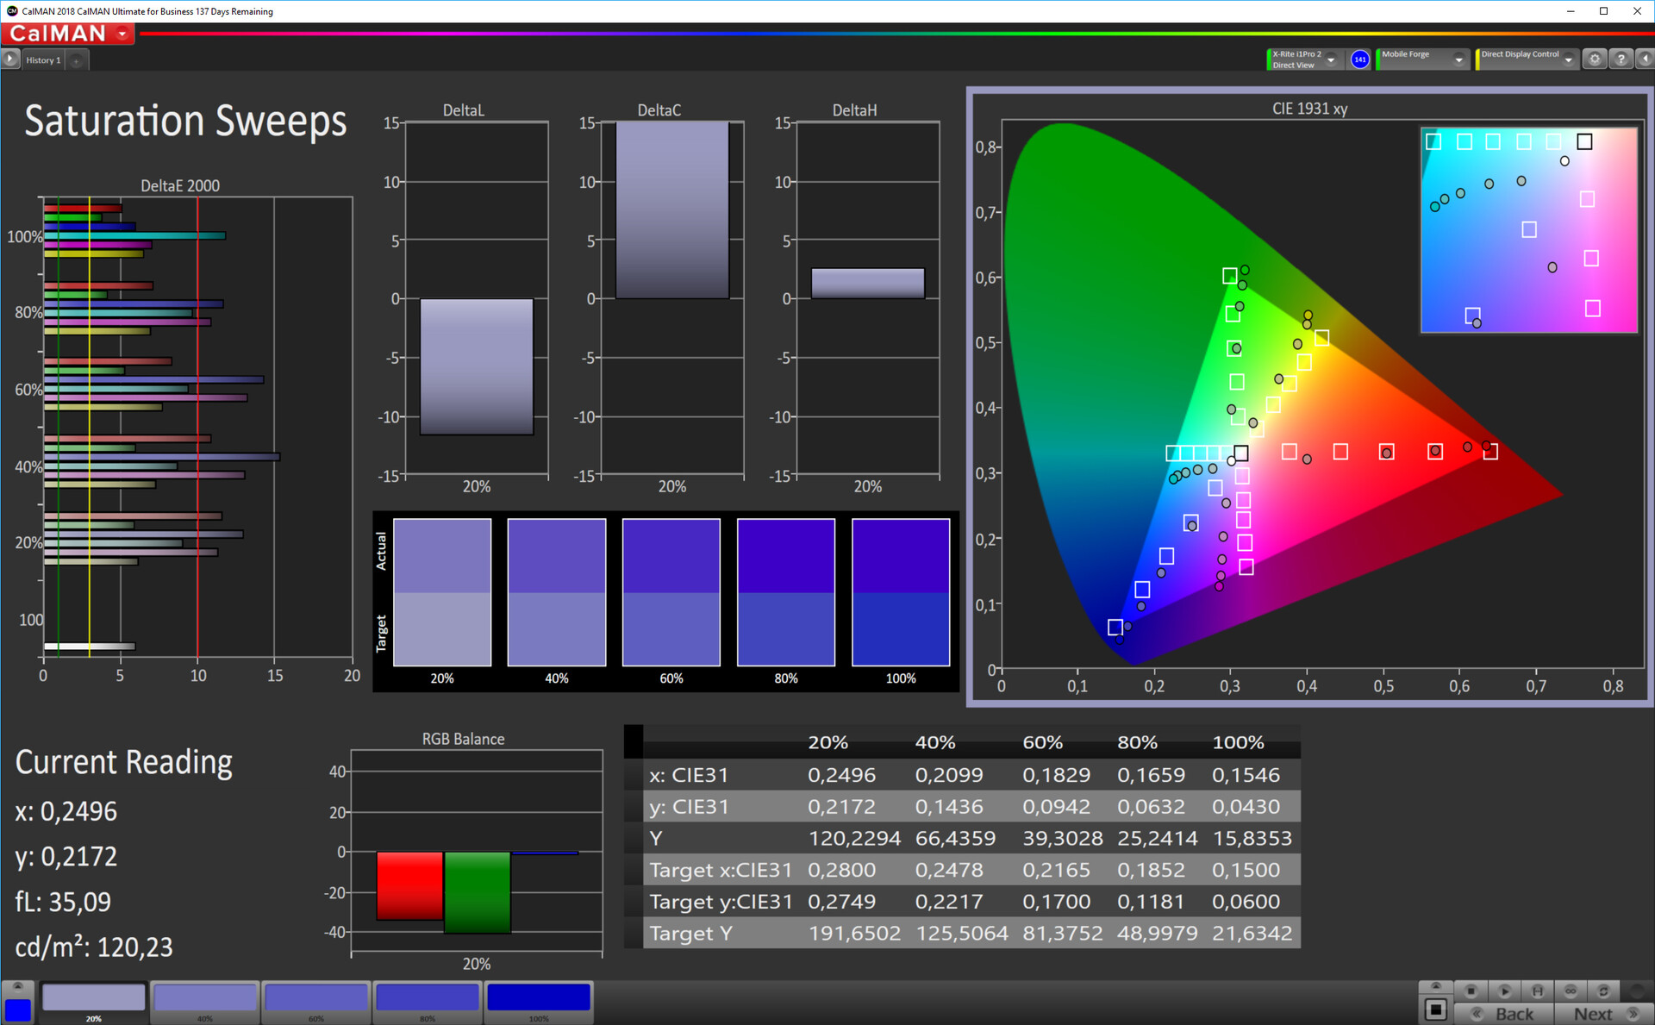Click the stop measurement icon
This screenshot has width=1655, height=1025.
[x=1471, y=991]
